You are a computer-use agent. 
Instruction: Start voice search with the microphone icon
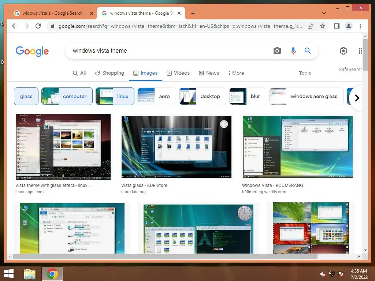tap(293, 50)
